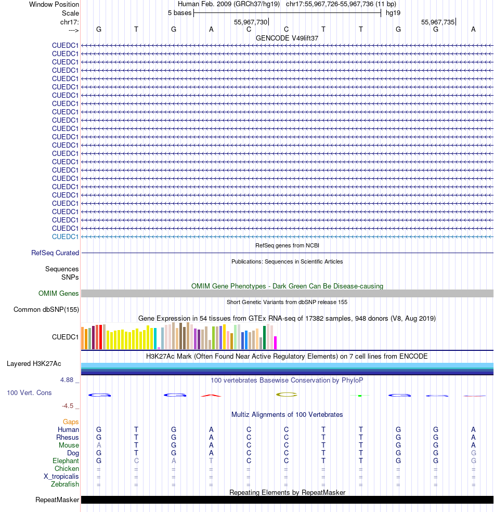Click the Dog alignment row label
This screenshot has height=512, width=494.
(73, 453)
